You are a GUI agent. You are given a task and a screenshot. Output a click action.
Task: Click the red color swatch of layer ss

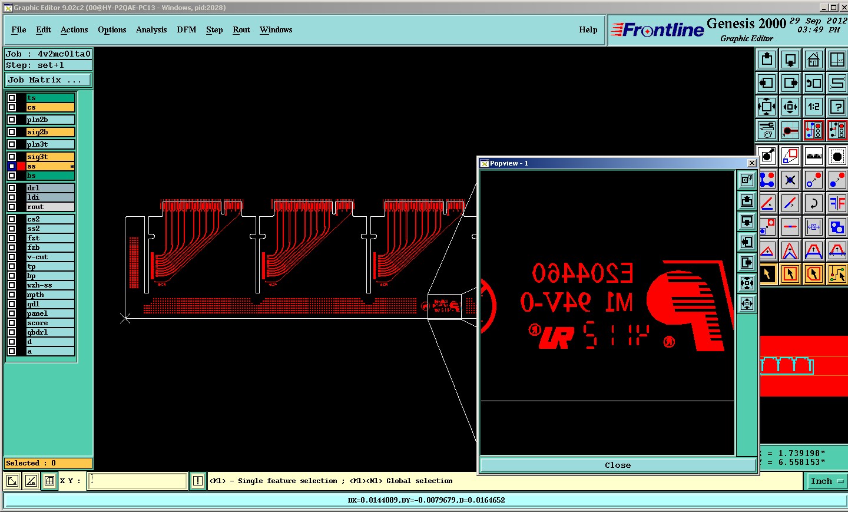pos(21,166)
